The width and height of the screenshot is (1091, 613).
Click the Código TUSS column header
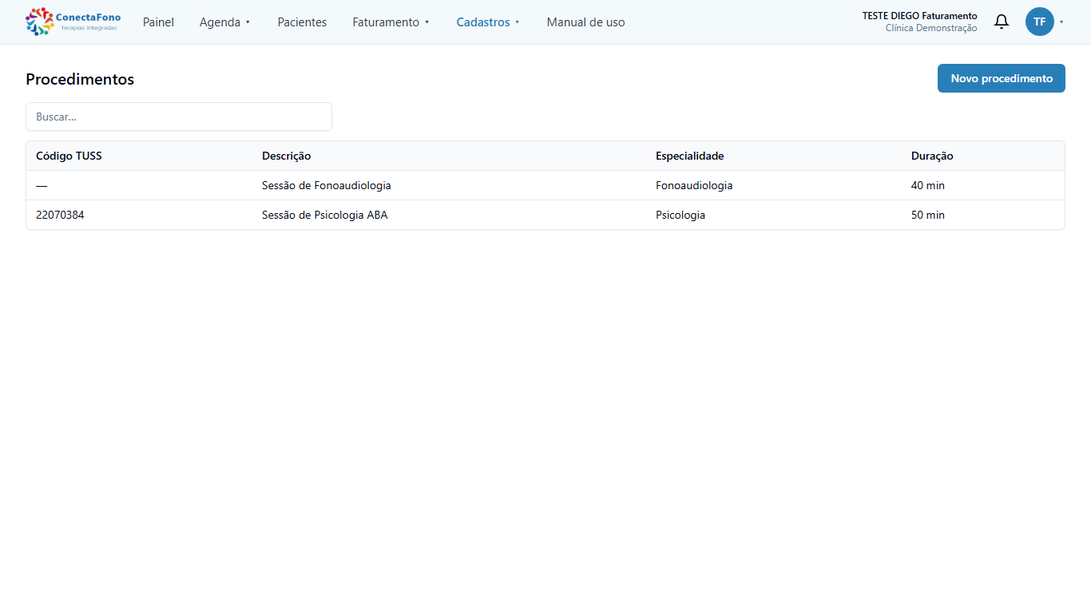(69, 156)
